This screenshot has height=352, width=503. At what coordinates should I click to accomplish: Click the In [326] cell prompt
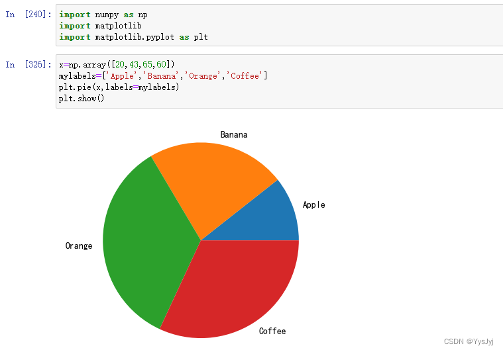coord(28,65)
